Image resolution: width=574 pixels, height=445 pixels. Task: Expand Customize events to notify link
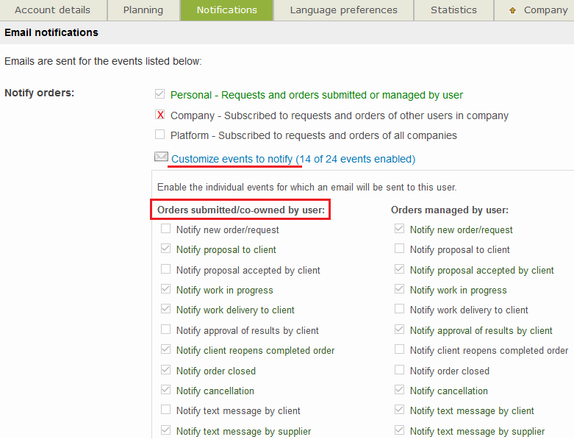293,159
